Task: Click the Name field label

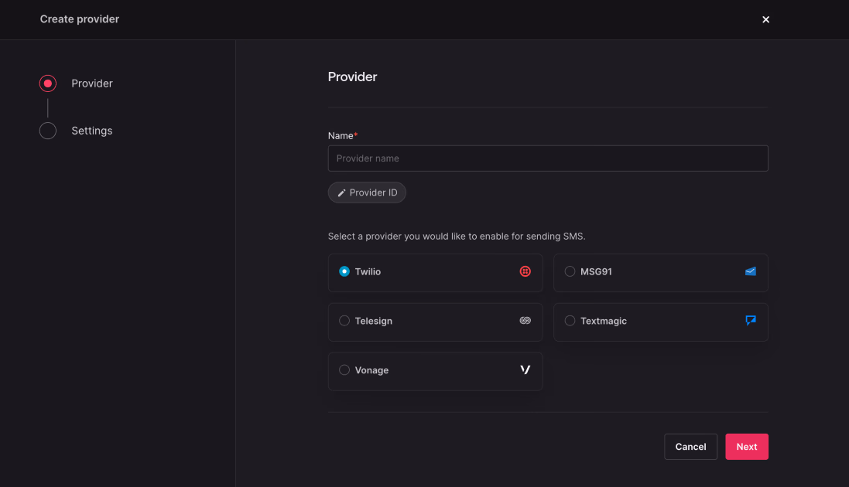Action: (343, 136)
